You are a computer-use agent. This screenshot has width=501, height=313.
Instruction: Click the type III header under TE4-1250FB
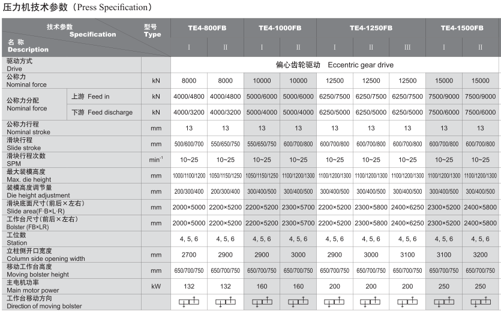(407, 47)
